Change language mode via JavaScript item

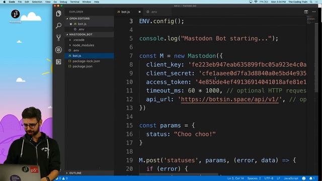291,178
